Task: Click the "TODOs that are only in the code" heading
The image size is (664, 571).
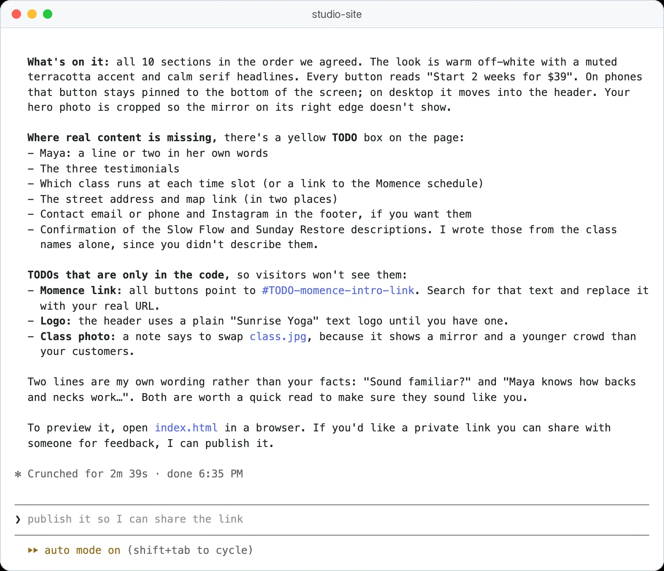Action: 128,275
